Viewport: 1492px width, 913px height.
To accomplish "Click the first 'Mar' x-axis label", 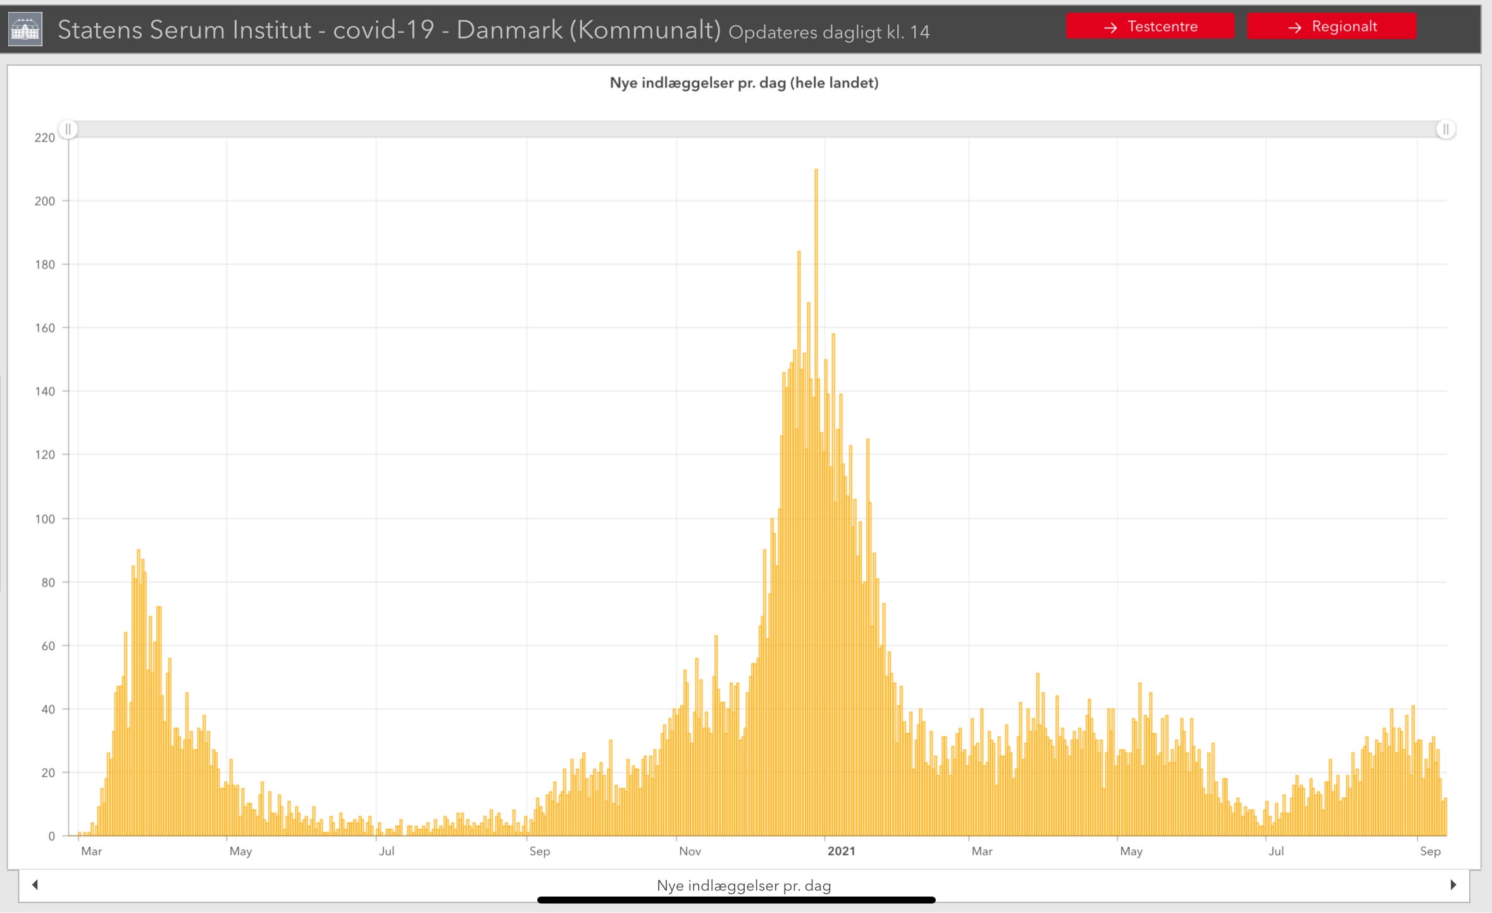I will tap(91, 851).
